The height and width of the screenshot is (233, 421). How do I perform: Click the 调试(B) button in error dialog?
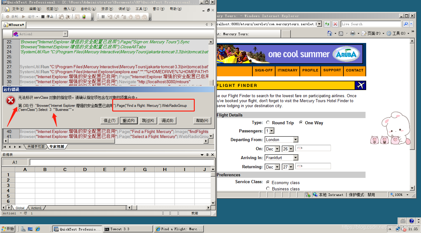click(167, 121)
